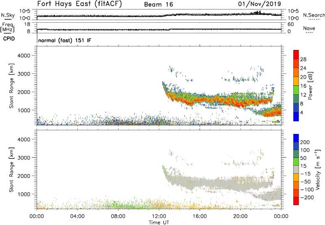This screenshot has height=225, width=325.
Task: Click 'Slant Range [km]' label of velocity panel
Action: click(x=11, y=170)
